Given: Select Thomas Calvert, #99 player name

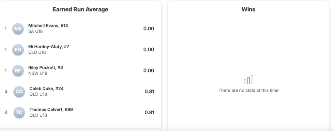Looking at the screenshot, I should (x=51, y=109).
